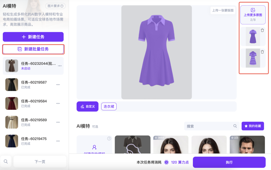Click help icon on create-model card
Image resolution: width=271 pixels, height=170 pixels.
click(109, 139)
